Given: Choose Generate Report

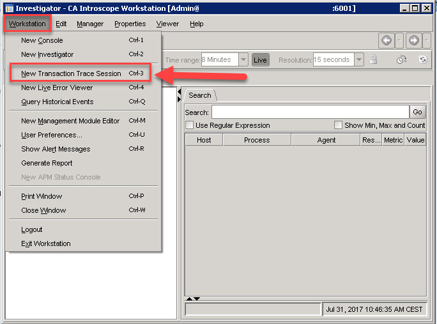Looking at the screenshot, I should click(83, 163).
